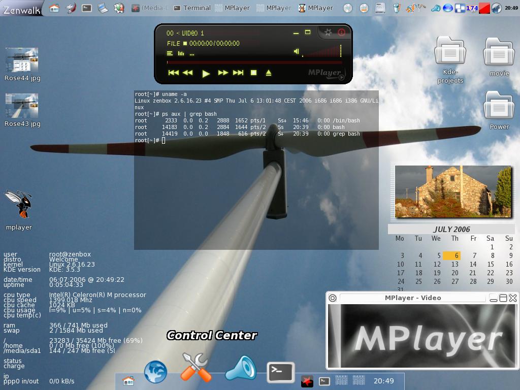Click the hard drive icon in top panel

[x=380, y=8]
